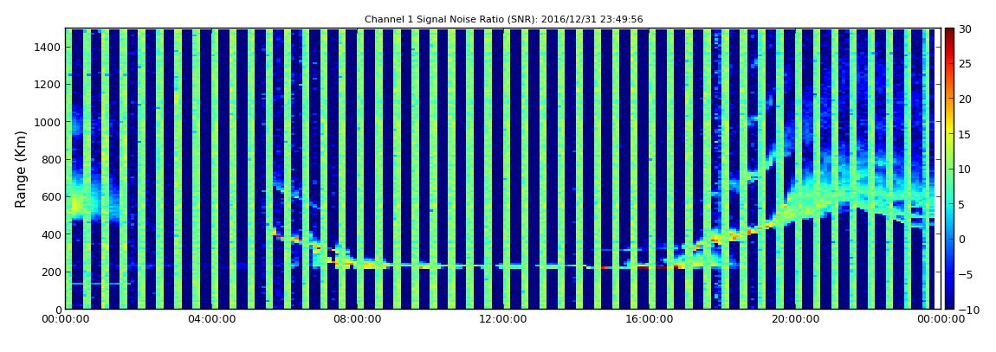
Task: Click the 20:00:00 time axis label
Action: (795, 320)
